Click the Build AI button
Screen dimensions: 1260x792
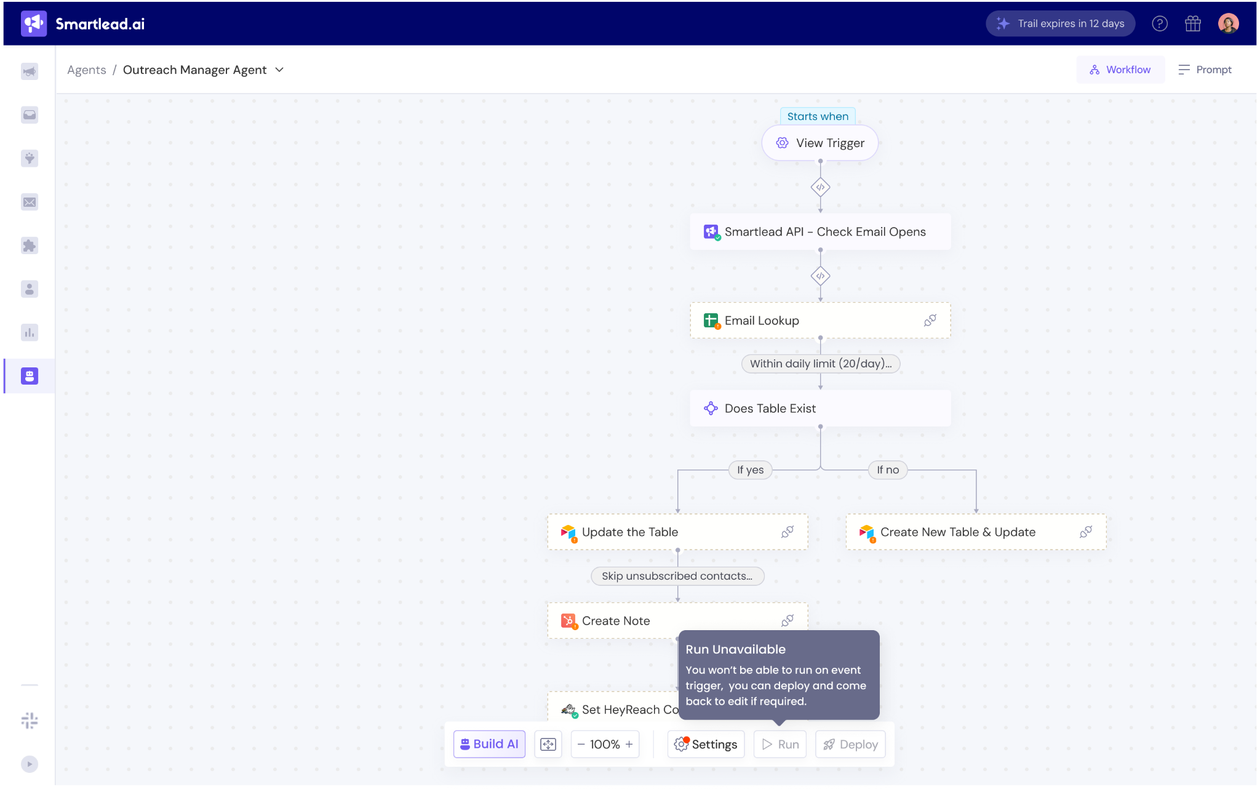click(489, 744)
